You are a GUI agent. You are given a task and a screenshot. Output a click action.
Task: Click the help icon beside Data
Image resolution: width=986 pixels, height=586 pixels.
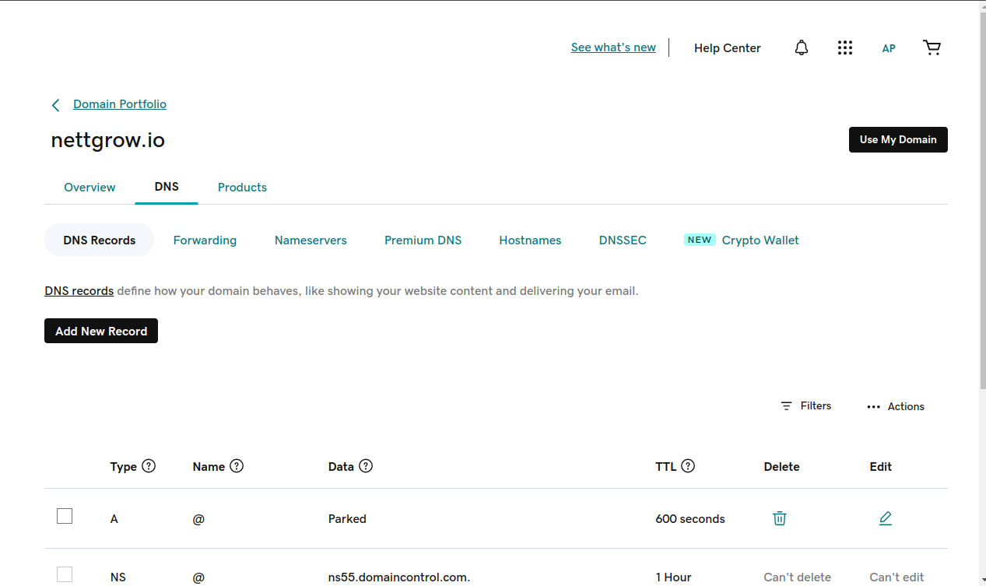[366, 466]
